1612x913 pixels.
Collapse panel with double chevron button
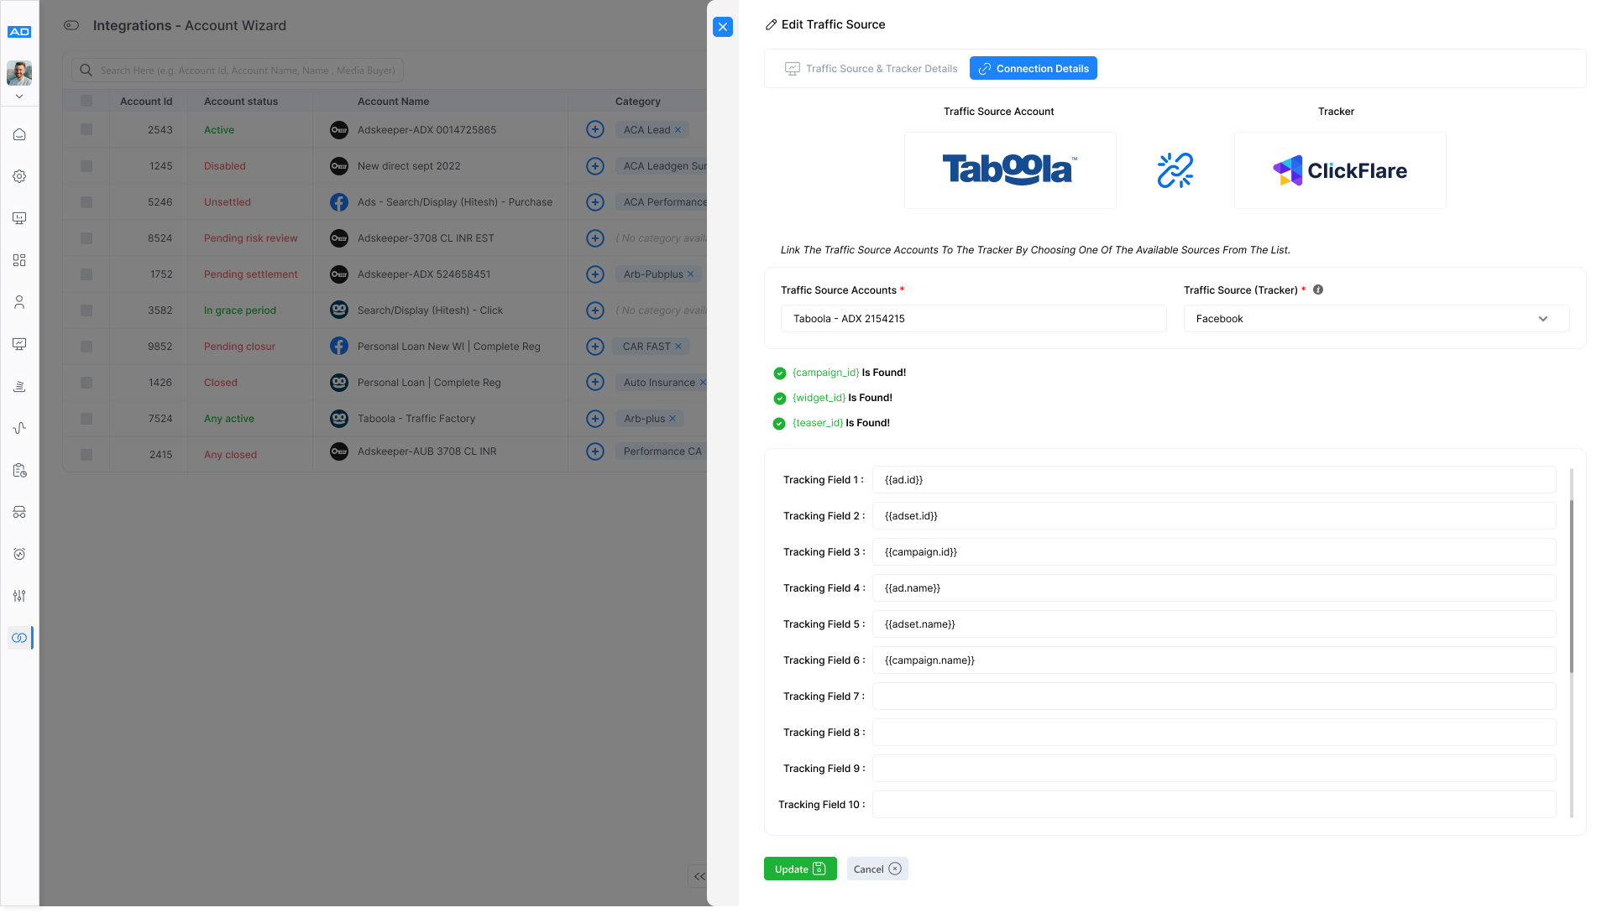[x=699, y=876]
